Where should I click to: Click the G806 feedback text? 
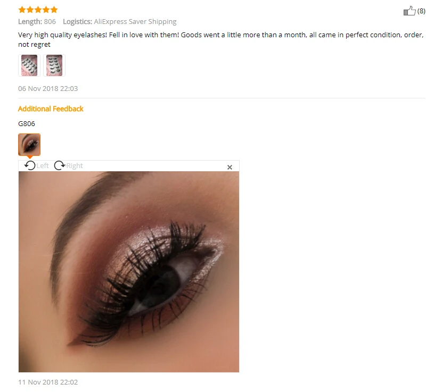click(26, 124)
